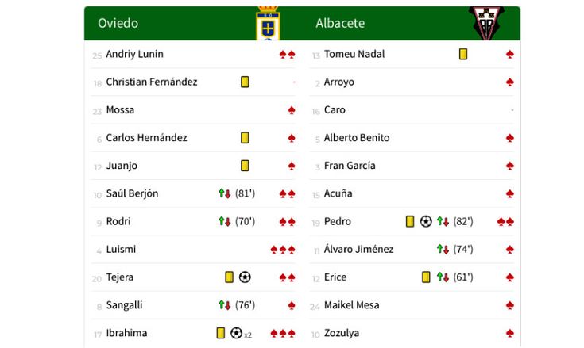Click Pedro's goal ball icon
The width and height of the screenshot is (584, 348).
(x=426, y=221)
